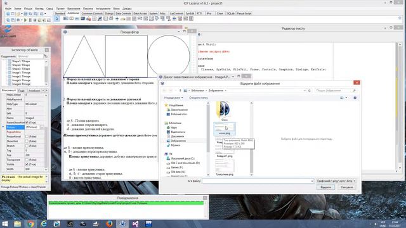The height and width of the screenshot is (228, 406).
Task: Select Shape1: TShape in component tree
Action: point(21,61)
